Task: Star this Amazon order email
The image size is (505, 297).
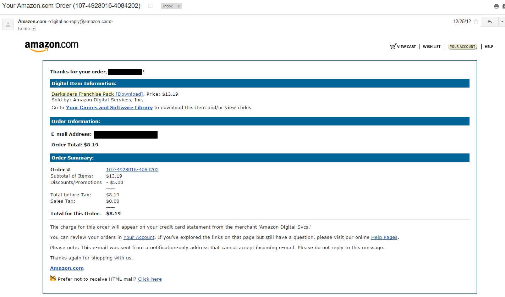Action: pyautogui.click(x=476, y=22)
